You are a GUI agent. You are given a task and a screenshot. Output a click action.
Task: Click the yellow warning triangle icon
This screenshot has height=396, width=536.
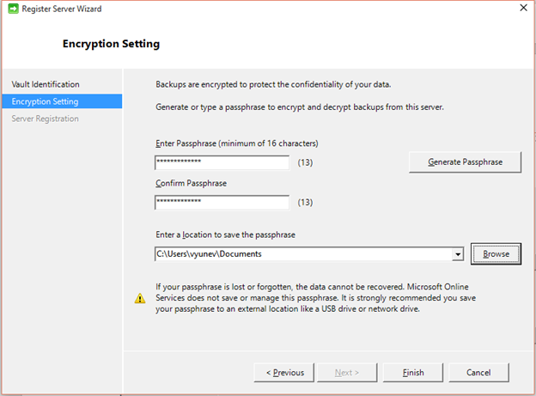point(140,298)
